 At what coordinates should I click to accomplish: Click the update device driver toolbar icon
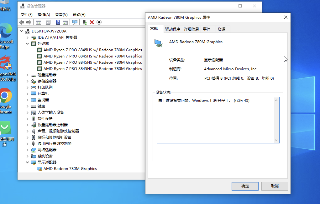tap(85, 22)
